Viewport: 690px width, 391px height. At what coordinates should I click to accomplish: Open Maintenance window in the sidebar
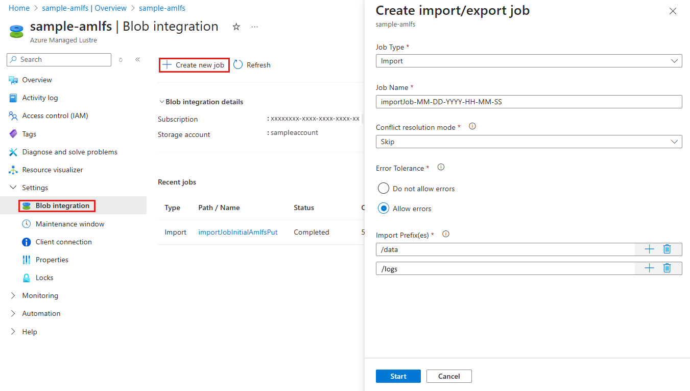pos(69,224)
